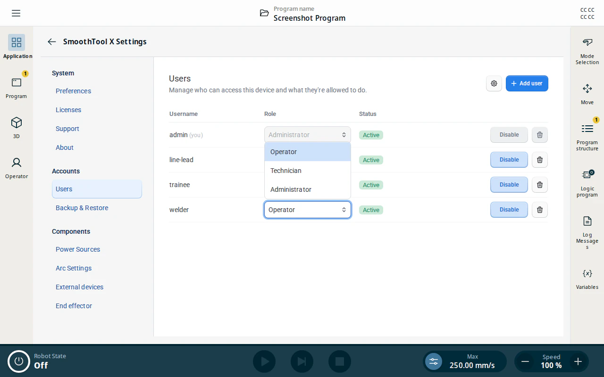Increase speed with the plus button
This screenshot has width=604, height=377.
578,361
